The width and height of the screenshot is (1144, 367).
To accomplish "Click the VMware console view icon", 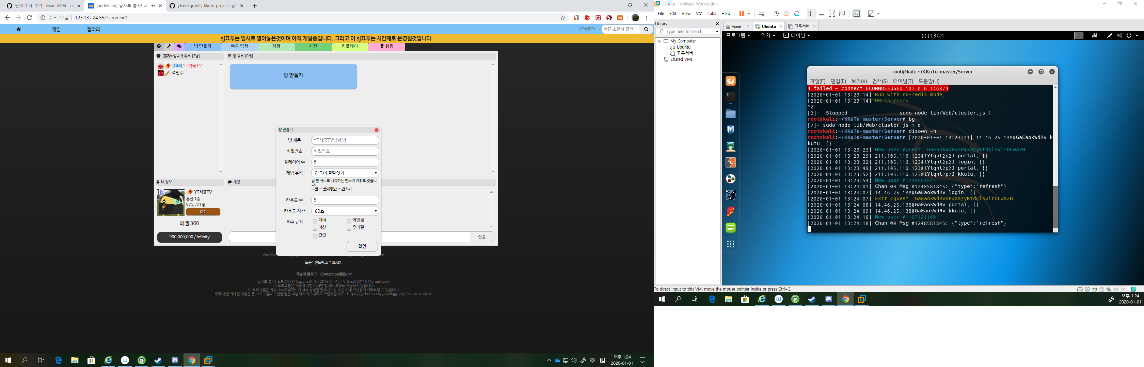I will click(x=857, y=14).
